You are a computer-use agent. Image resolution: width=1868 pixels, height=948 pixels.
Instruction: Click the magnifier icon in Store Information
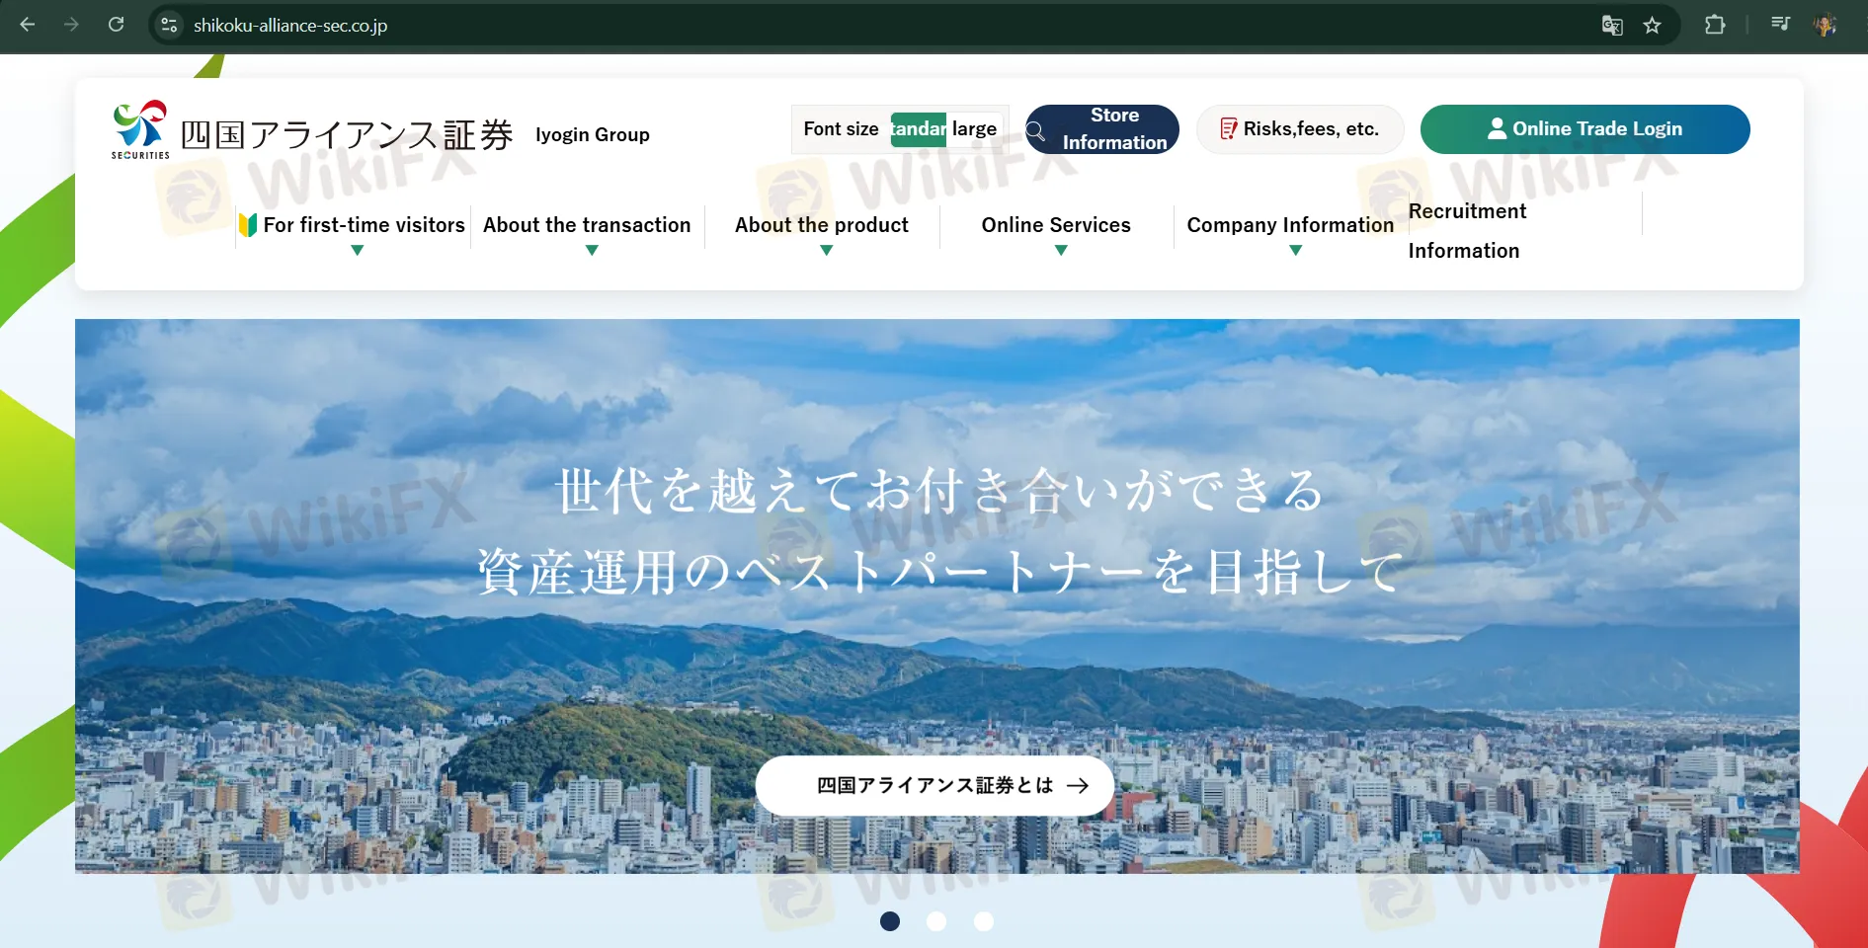click(x=1035, y=130)
